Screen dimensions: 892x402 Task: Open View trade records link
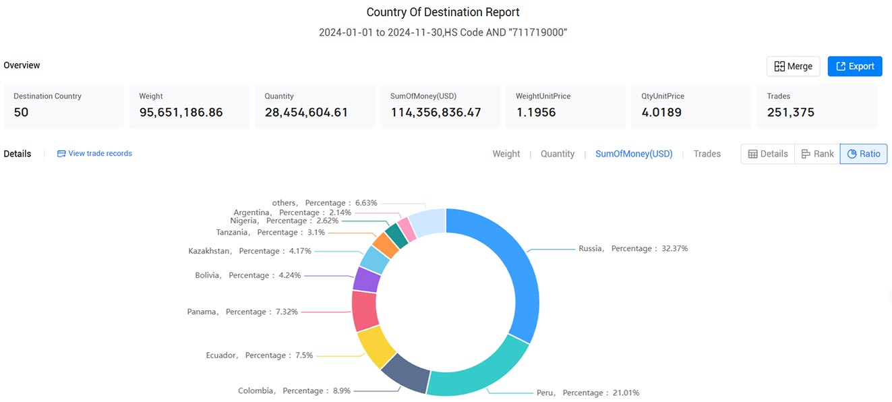click(x=95, y=154)
